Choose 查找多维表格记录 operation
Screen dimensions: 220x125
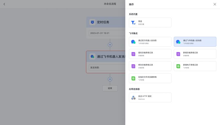click(150, 54)
